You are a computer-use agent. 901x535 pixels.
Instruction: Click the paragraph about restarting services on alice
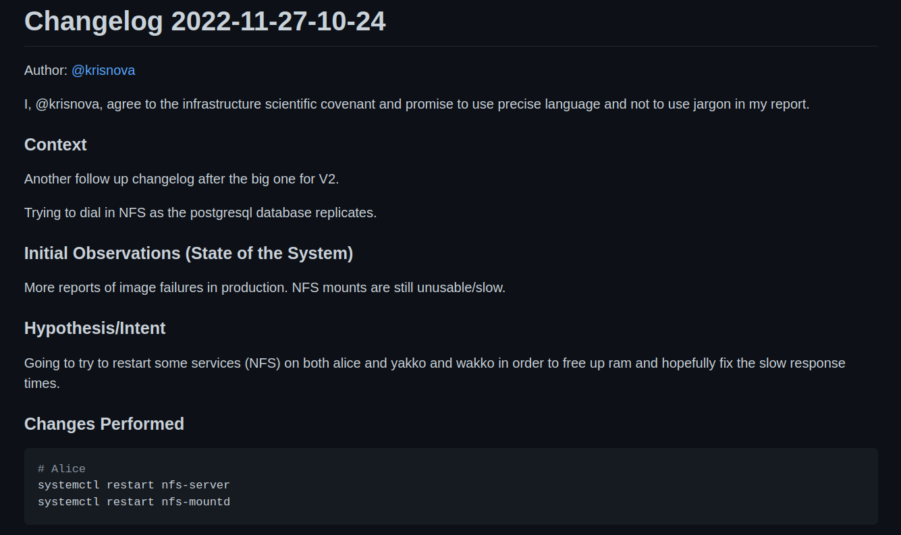(x=435, y=372)
